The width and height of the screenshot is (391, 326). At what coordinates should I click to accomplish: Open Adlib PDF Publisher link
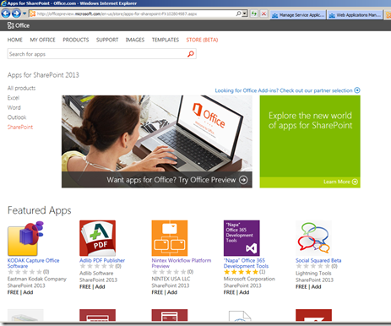tap(102, 260)
